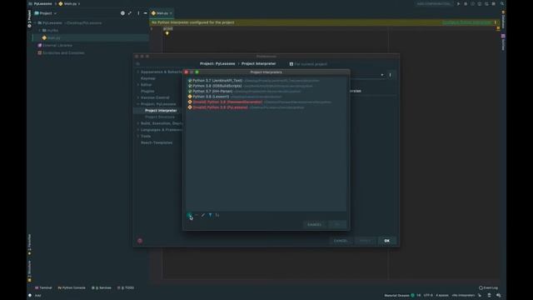Open the Event Log
The height and width of the screenshot is (300, 533).
[x=488, y=287]
